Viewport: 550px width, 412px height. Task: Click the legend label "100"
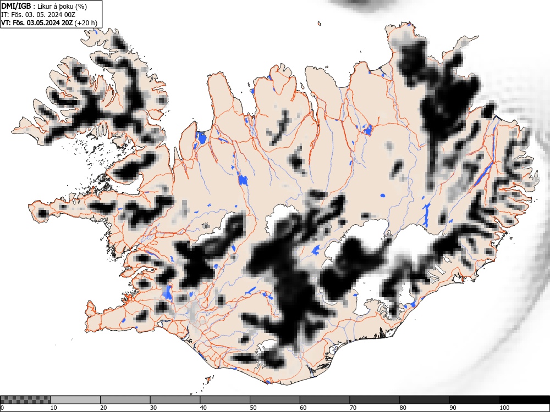(x=504, y=408)
